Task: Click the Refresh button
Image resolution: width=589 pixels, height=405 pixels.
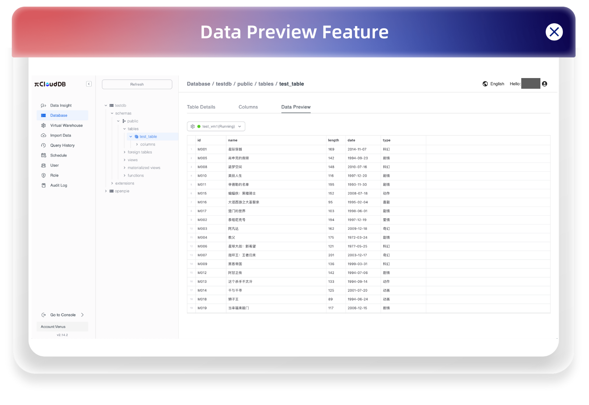Action: coord(137,84)
